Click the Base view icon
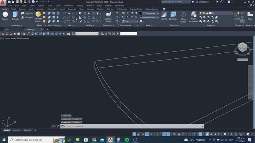 click(x=250, y=16)
